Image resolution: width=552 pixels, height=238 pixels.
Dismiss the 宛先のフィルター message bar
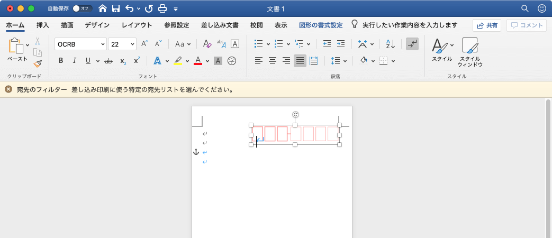tap(8, 89)
